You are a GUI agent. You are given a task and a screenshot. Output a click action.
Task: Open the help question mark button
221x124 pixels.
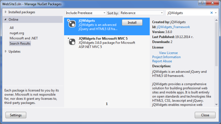[202, 3]
